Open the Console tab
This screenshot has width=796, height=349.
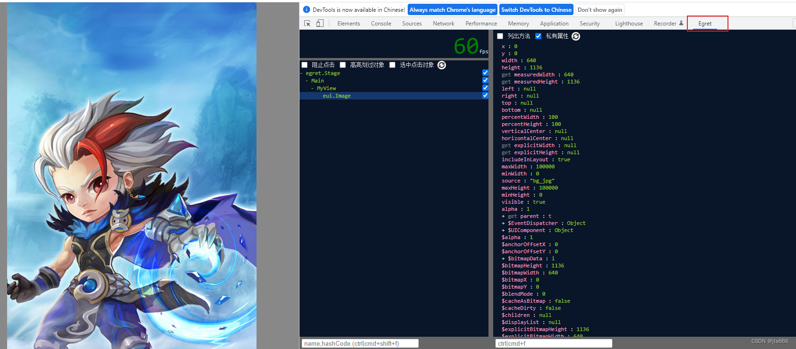tap(381, 24)
